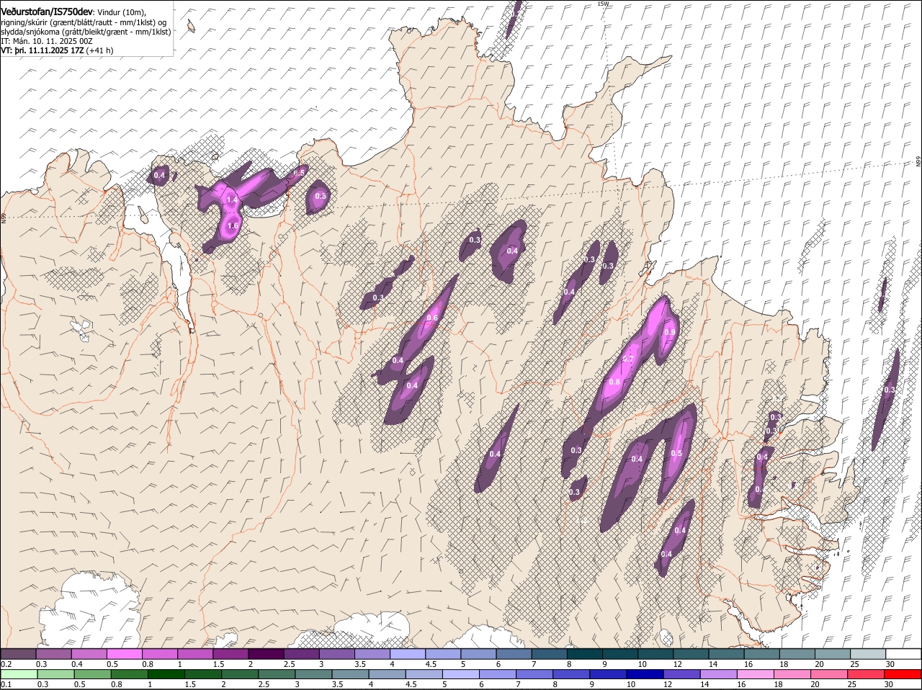Pick the pink rain-scale swatch from 16 to 18
Screen dimensions: 922x690
(756, 674)
